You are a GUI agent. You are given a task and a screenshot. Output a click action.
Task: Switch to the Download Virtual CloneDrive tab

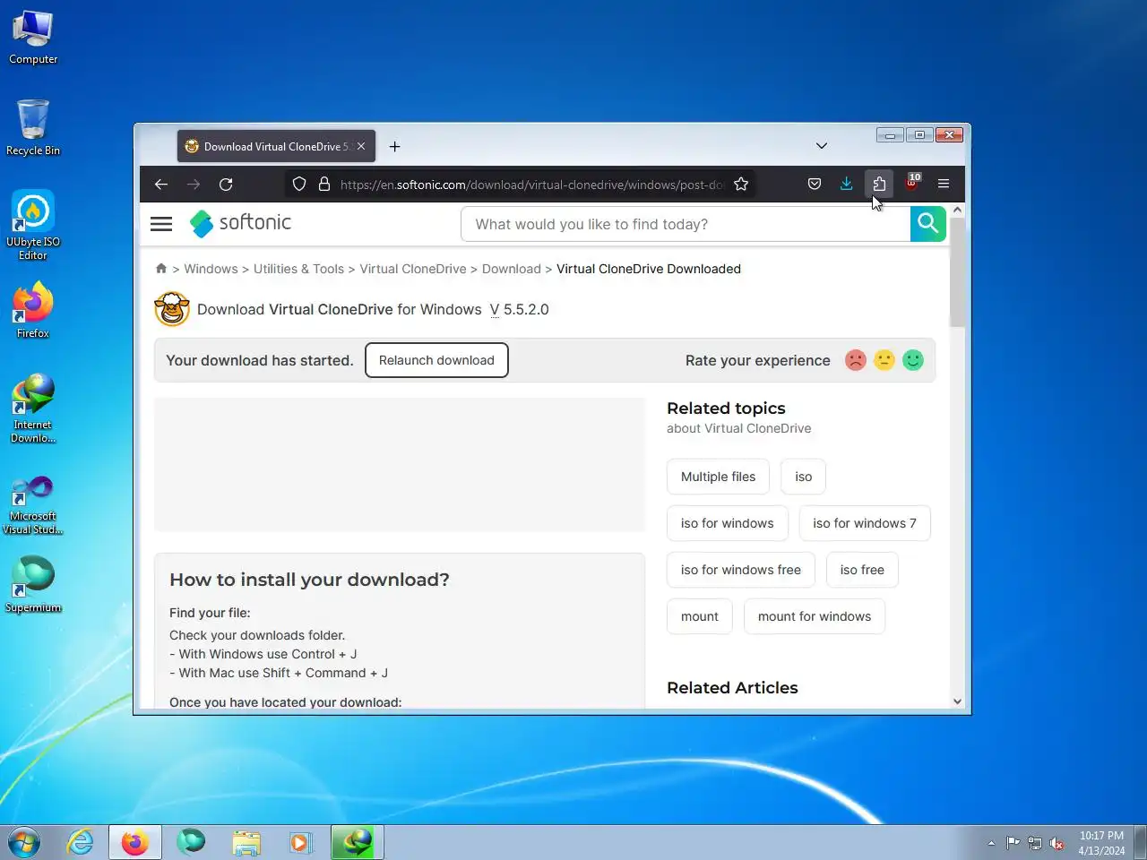(x=276, y=147)
